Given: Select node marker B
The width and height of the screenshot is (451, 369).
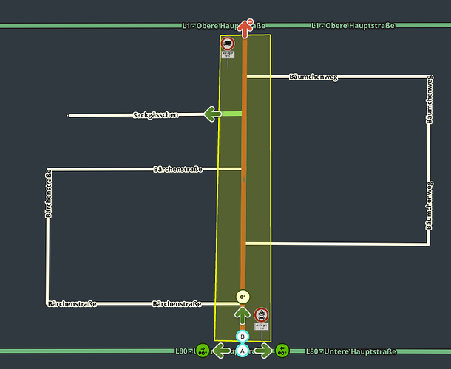Looking at the screenshot, I should [x=243, y=337].
